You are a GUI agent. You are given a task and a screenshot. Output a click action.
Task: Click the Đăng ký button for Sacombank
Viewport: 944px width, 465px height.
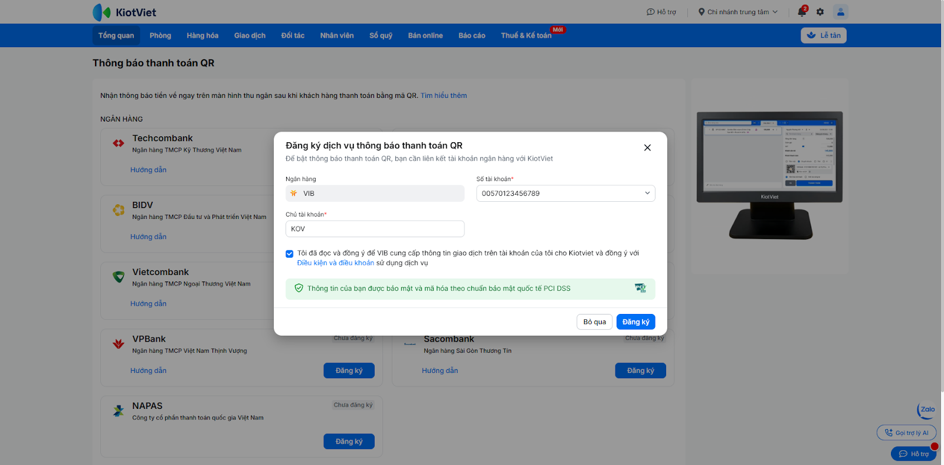(x=640, y=371)
